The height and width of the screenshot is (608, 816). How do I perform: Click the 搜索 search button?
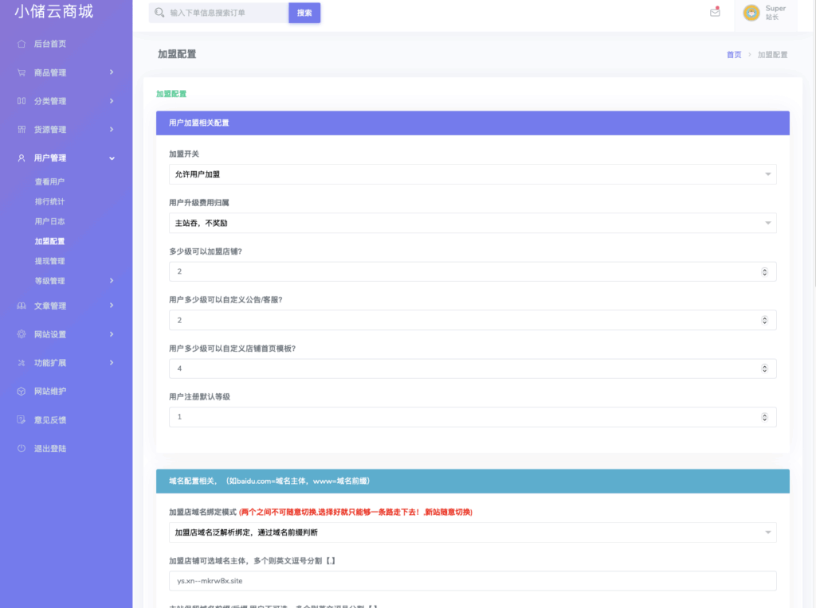tap(304, 13)
